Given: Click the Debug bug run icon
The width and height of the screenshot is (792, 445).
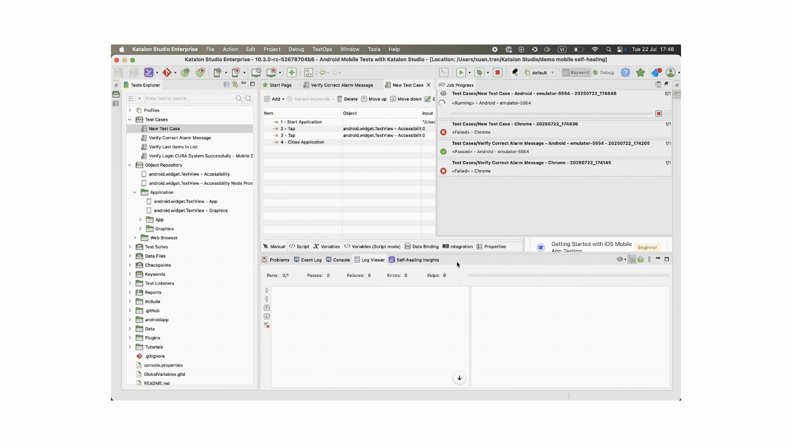Looking at the screenshot, I should pyautogui.click(x=479, y=73).
